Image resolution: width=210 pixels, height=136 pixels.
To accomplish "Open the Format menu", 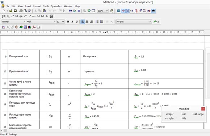I will coord(37,6).
